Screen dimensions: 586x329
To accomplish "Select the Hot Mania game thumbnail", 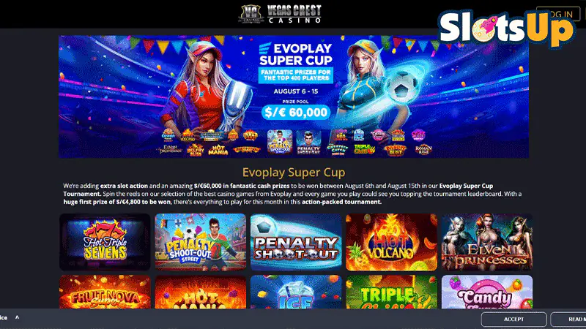I will 201,292.
